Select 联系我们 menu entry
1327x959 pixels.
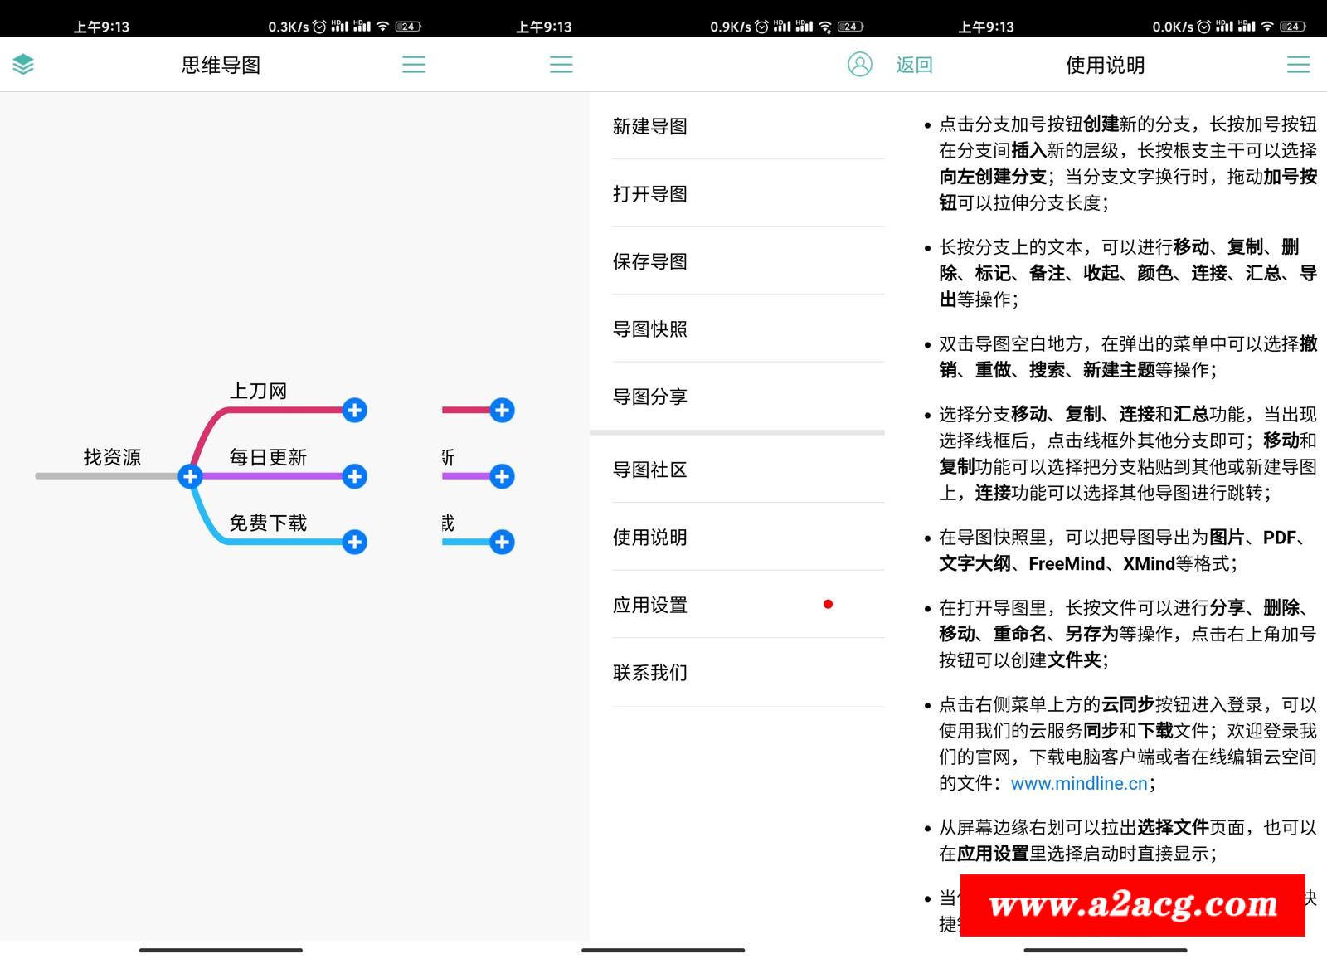pyautogui.click(x=650, y=673)
